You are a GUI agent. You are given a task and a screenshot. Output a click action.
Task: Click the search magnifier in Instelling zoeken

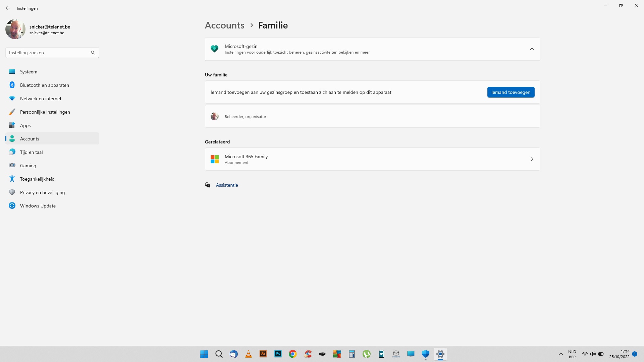(x=93, y=53)
